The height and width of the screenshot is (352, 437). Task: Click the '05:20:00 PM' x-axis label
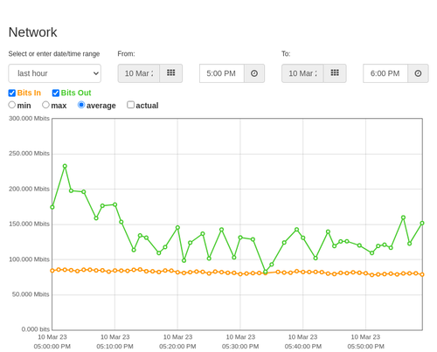[x=177, y=347]
